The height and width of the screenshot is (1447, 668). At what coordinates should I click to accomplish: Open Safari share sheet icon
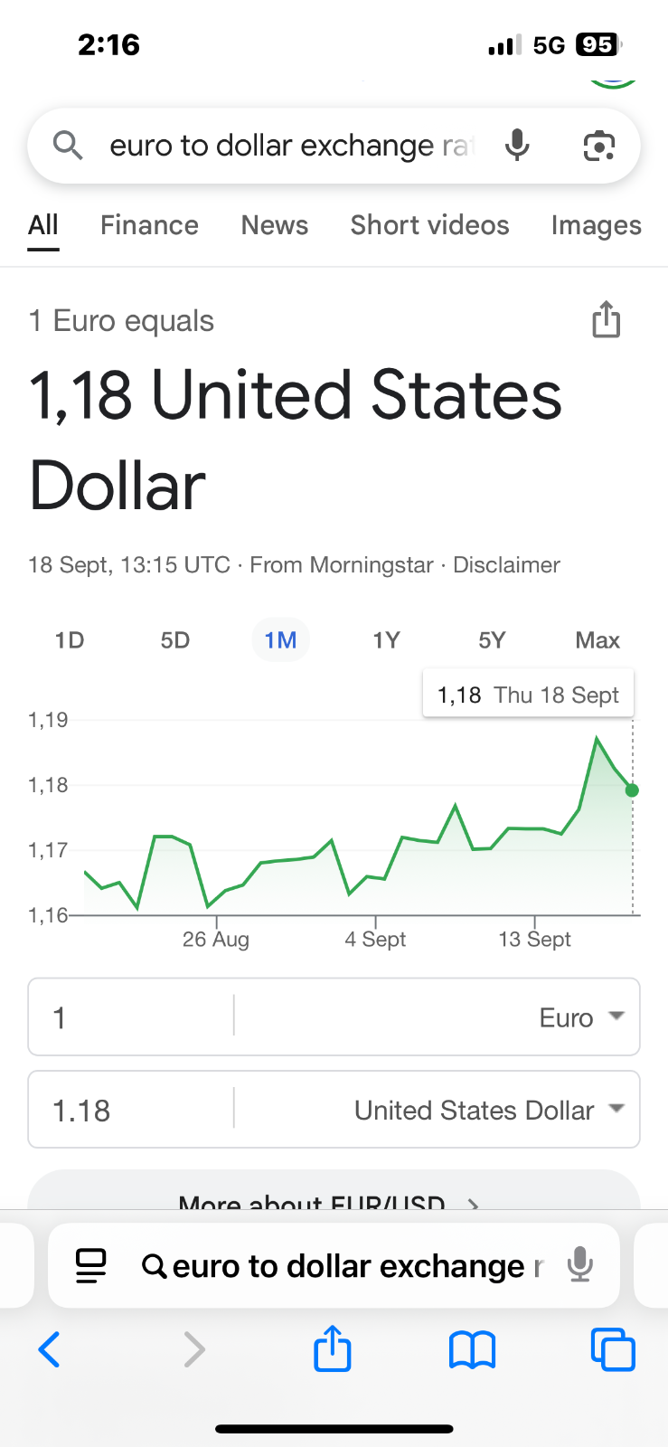[332, 1348]
